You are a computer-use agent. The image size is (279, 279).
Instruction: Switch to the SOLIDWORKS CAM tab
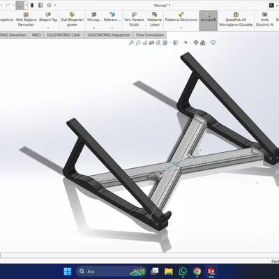[x=63, y=35]
